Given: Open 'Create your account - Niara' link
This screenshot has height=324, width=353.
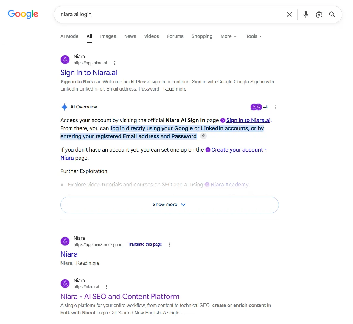Looking at the screenshot, I should pyautogui.click(x=239, y=150).
